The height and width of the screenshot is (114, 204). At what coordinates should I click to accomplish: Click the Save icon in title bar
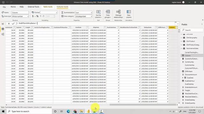click(4, 2)
